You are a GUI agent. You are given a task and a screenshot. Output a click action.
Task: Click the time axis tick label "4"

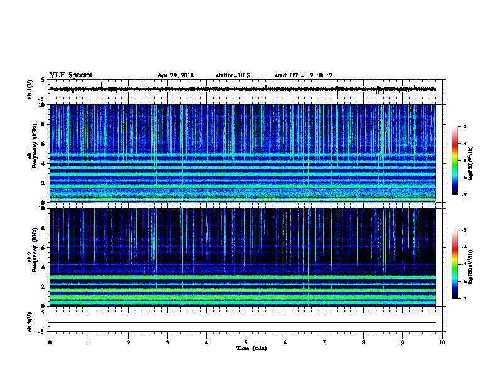207,343
